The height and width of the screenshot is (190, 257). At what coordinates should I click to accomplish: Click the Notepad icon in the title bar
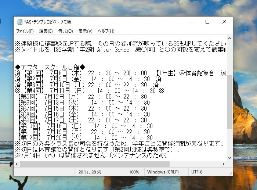[x=19, y=22]
